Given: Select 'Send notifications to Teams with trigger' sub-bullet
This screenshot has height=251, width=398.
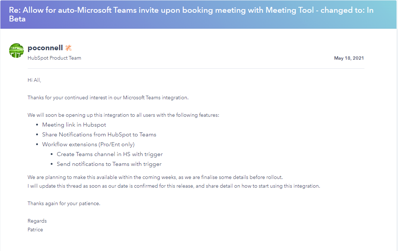Looking at the screenshot, I should (x=109, y=164).
